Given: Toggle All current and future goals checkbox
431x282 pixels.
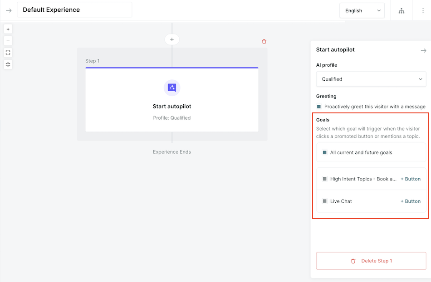Looking at the screenshot, I should coord(325,152).
